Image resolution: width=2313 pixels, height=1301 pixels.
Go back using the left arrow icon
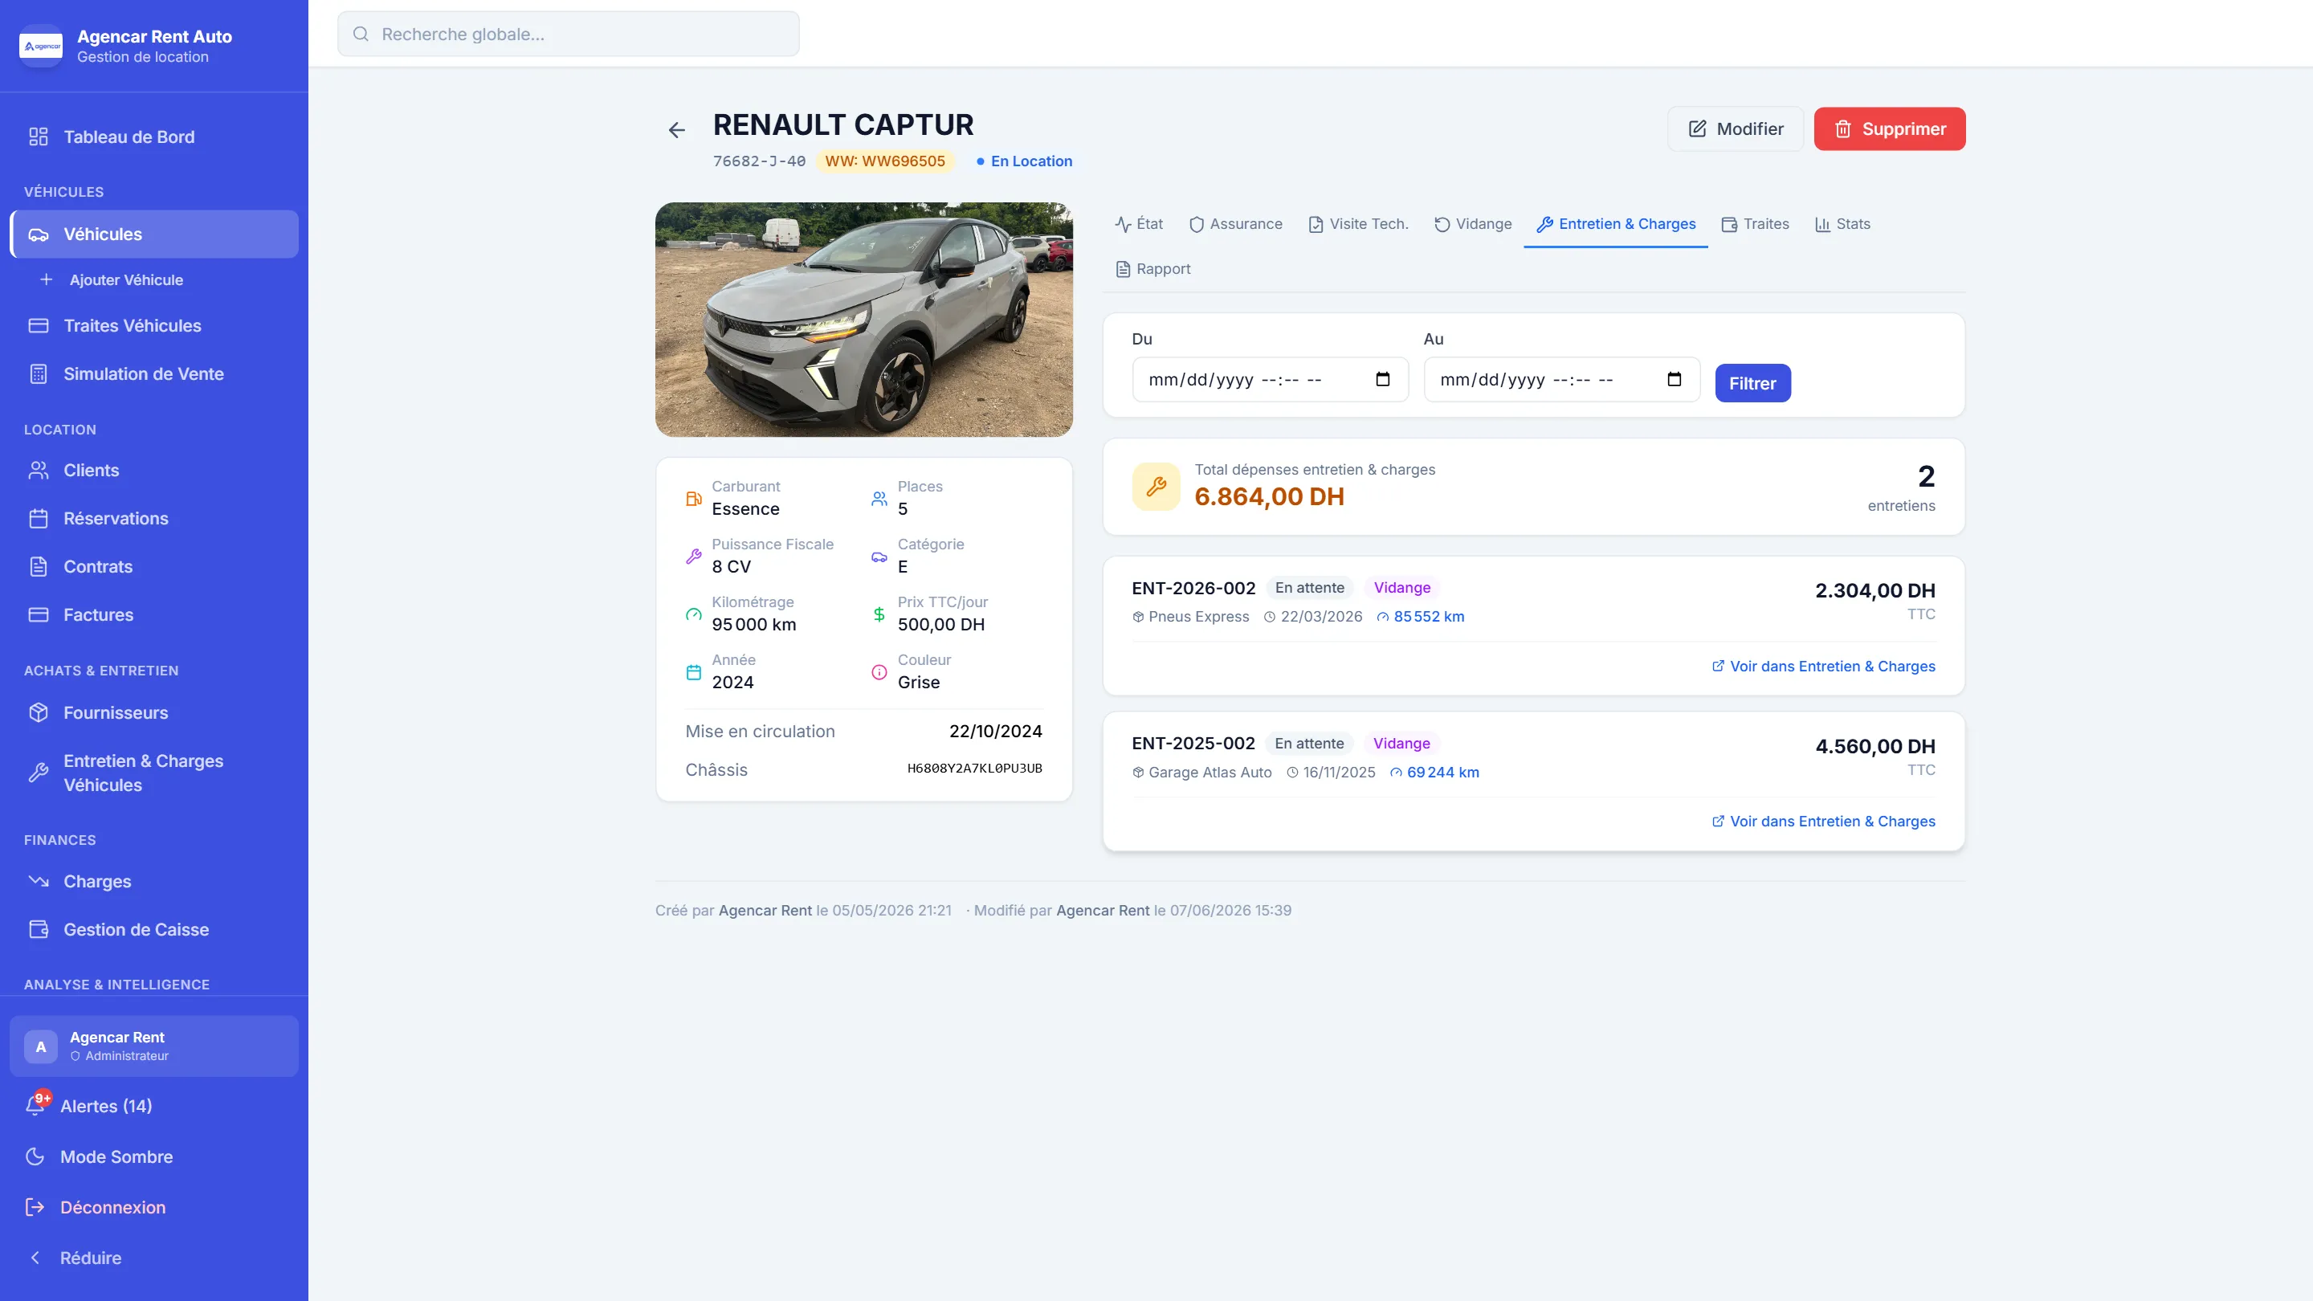point(677,130)
